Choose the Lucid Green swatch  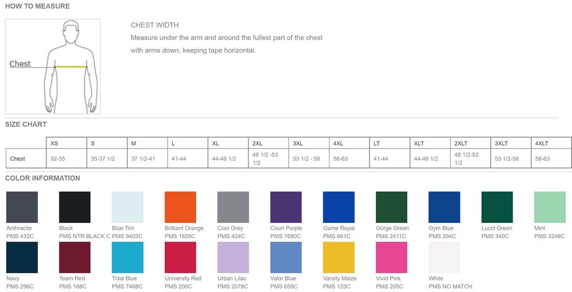497,207
